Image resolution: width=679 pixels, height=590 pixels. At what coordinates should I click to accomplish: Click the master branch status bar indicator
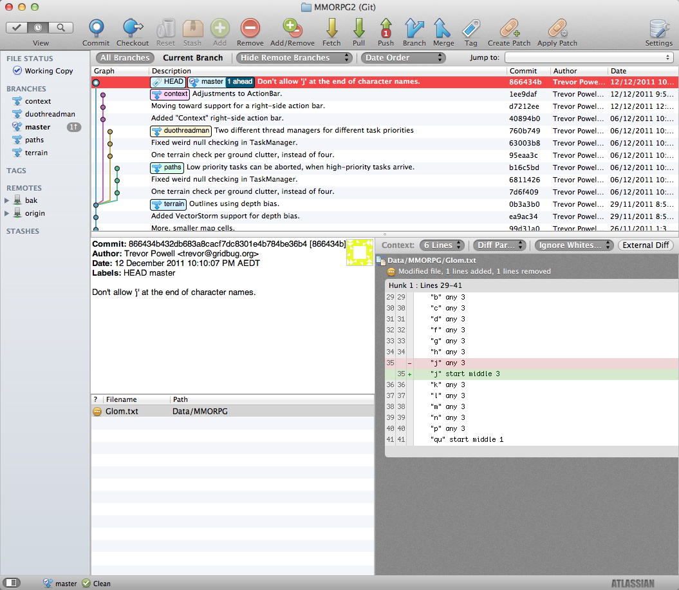tap(60, 584)
